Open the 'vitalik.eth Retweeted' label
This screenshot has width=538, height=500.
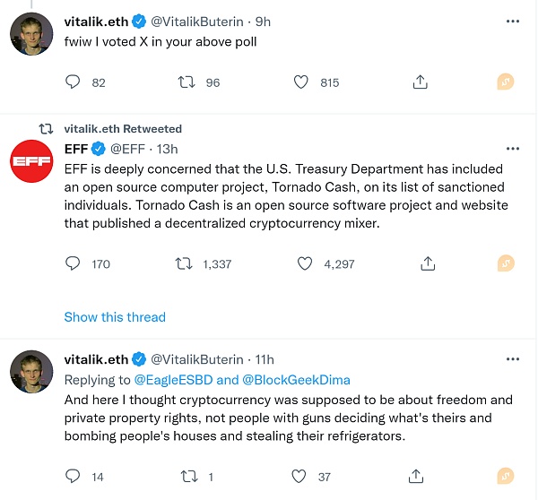pos(123,129)
